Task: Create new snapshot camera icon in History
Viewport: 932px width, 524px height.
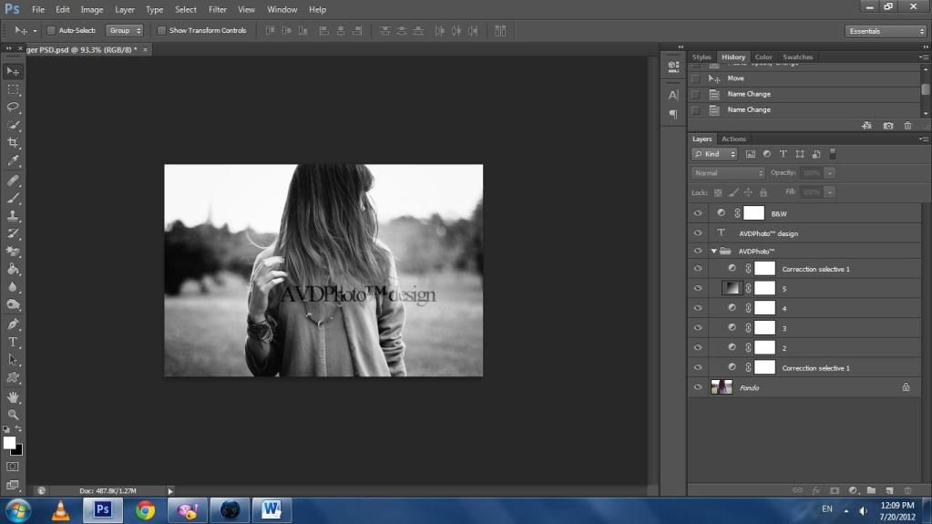Action: [888, 126]
